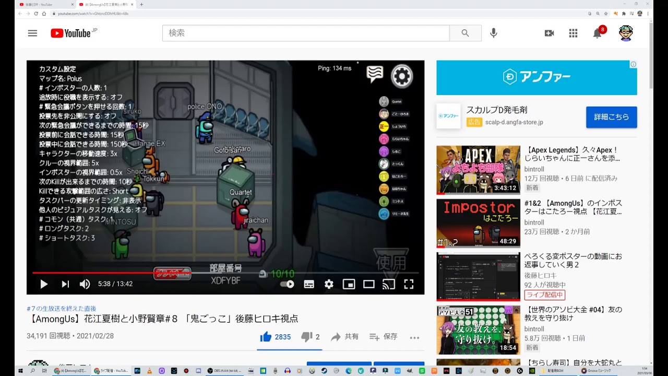
Task: Click the page vertical scrollbar
Action: coord(651,55)
